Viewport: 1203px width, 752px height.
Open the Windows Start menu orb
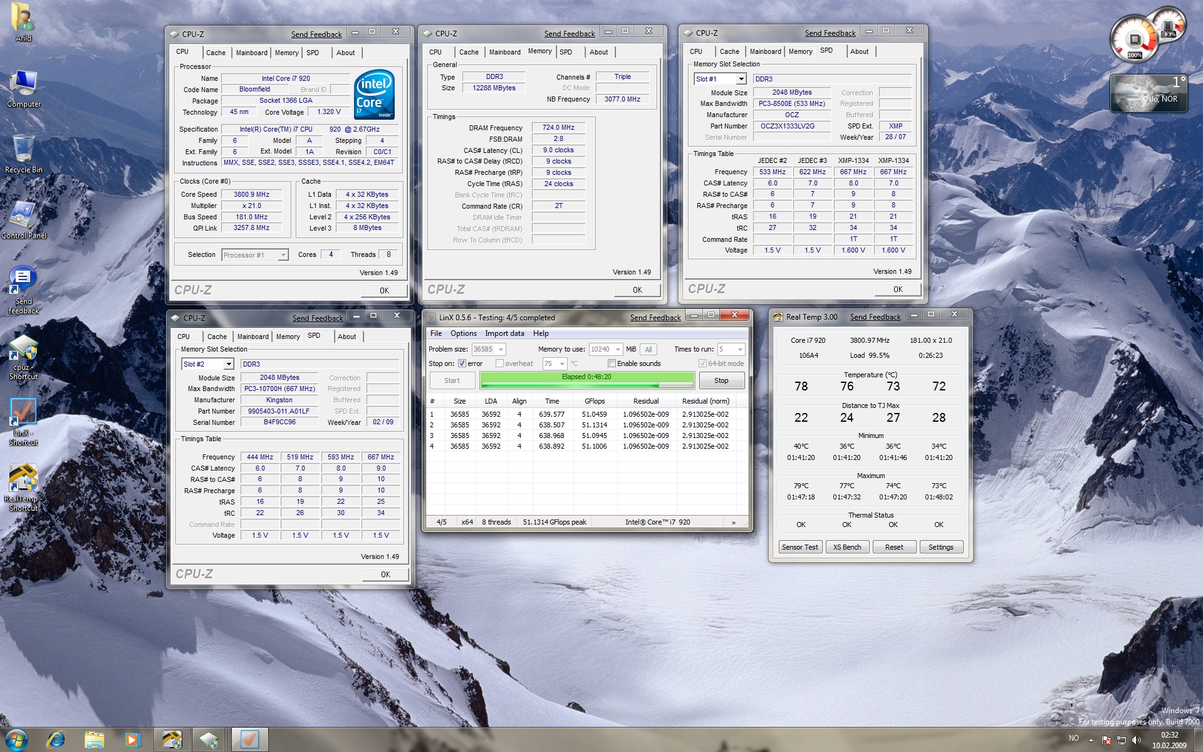[16, 739]
